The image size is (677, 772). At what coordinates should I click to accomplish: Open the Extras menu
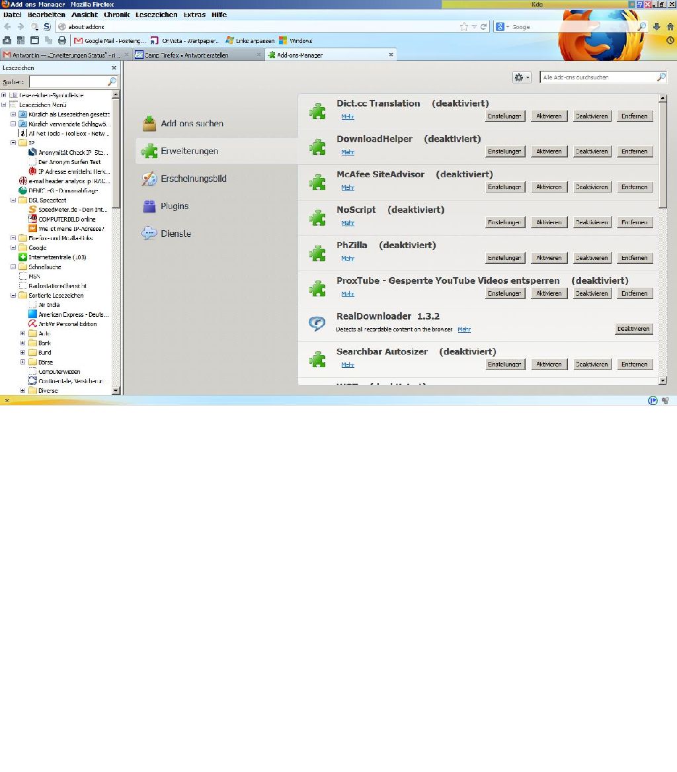coord(195,15)
